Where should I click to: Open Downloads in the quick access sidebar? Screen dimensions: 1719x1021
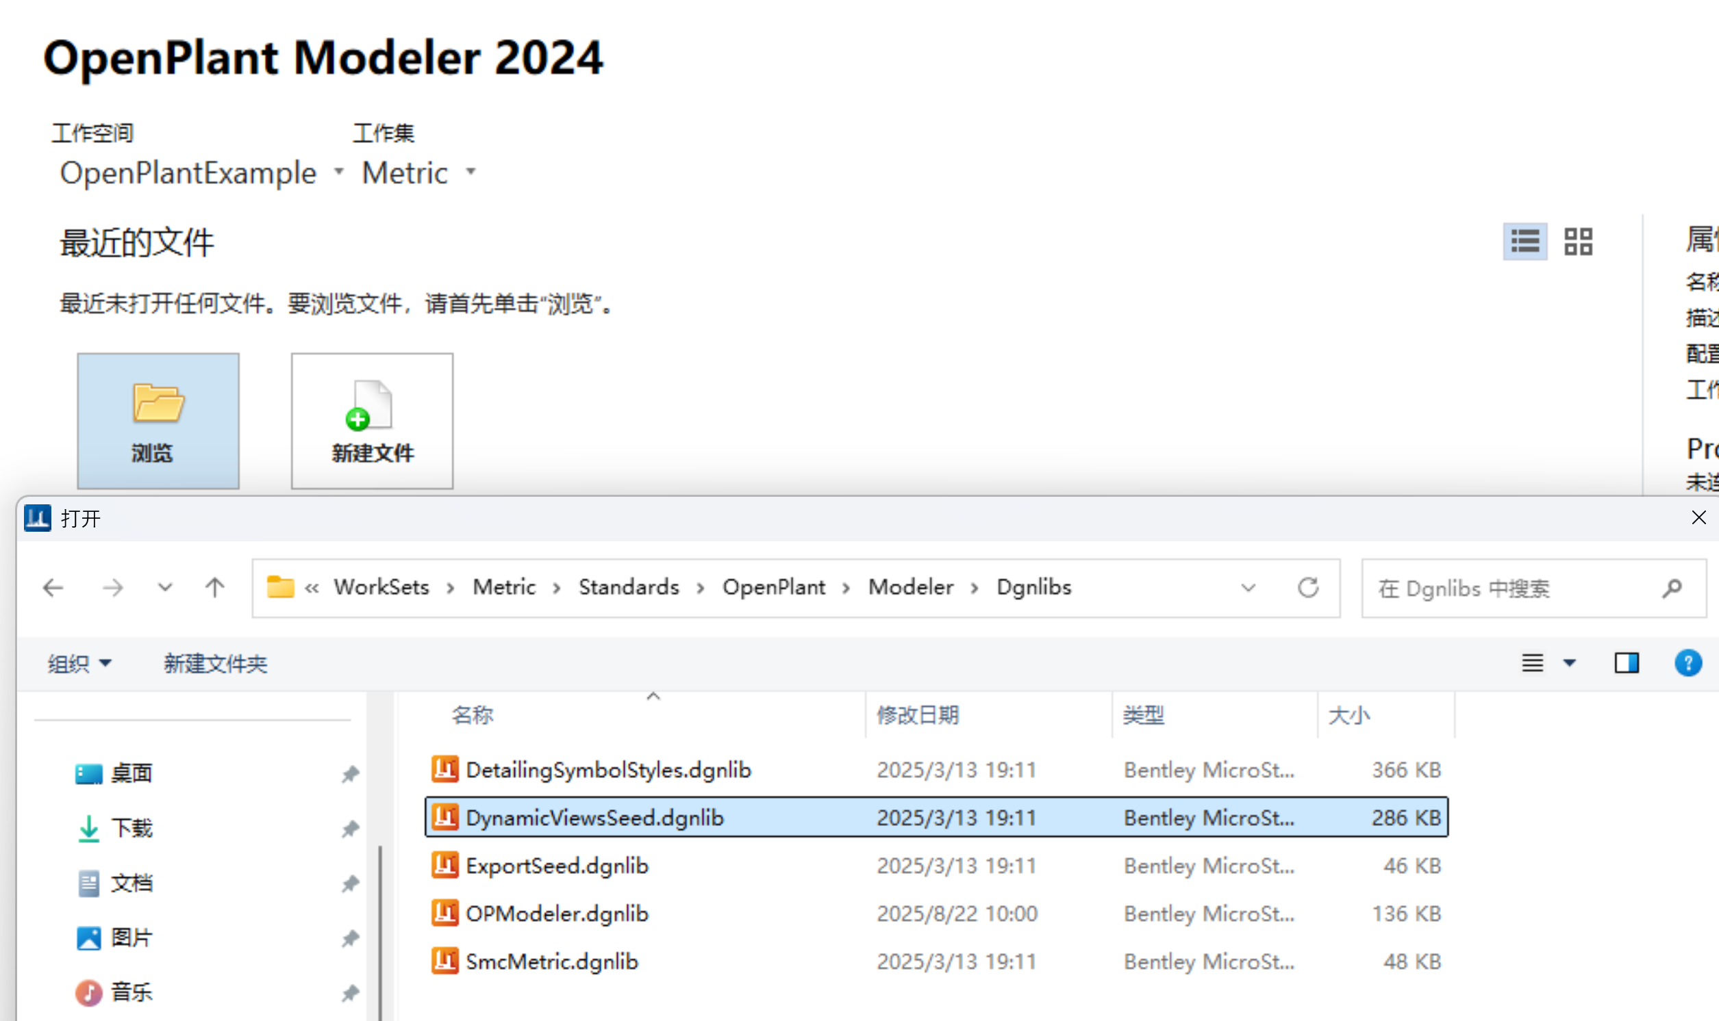[x=131, y=827]
